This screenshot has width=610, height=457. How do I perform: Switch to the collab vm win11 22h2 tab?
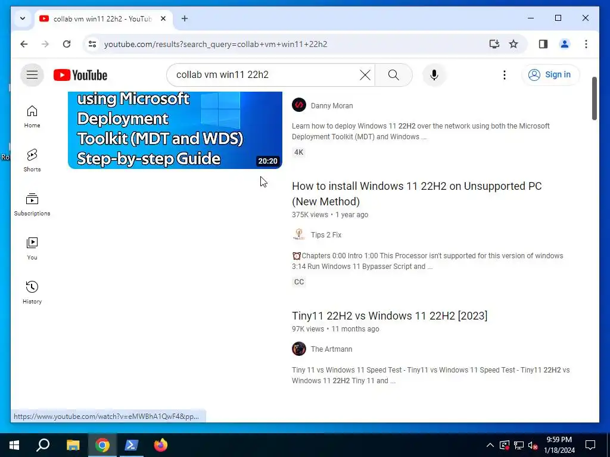coord(102,18)
